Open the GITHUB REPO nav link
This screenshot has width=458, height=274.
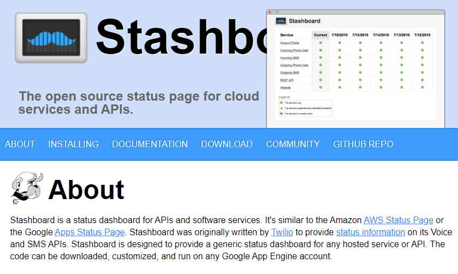coord(363,144)
